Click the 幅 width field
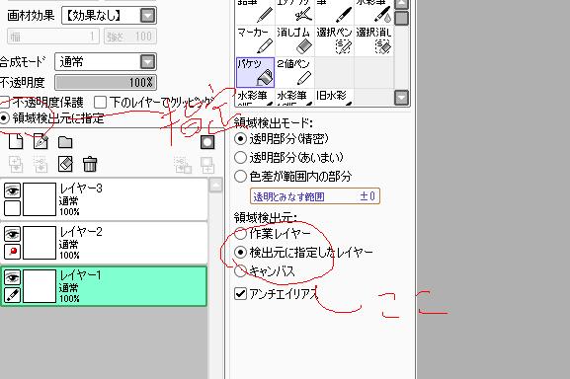 click(53, 37)
